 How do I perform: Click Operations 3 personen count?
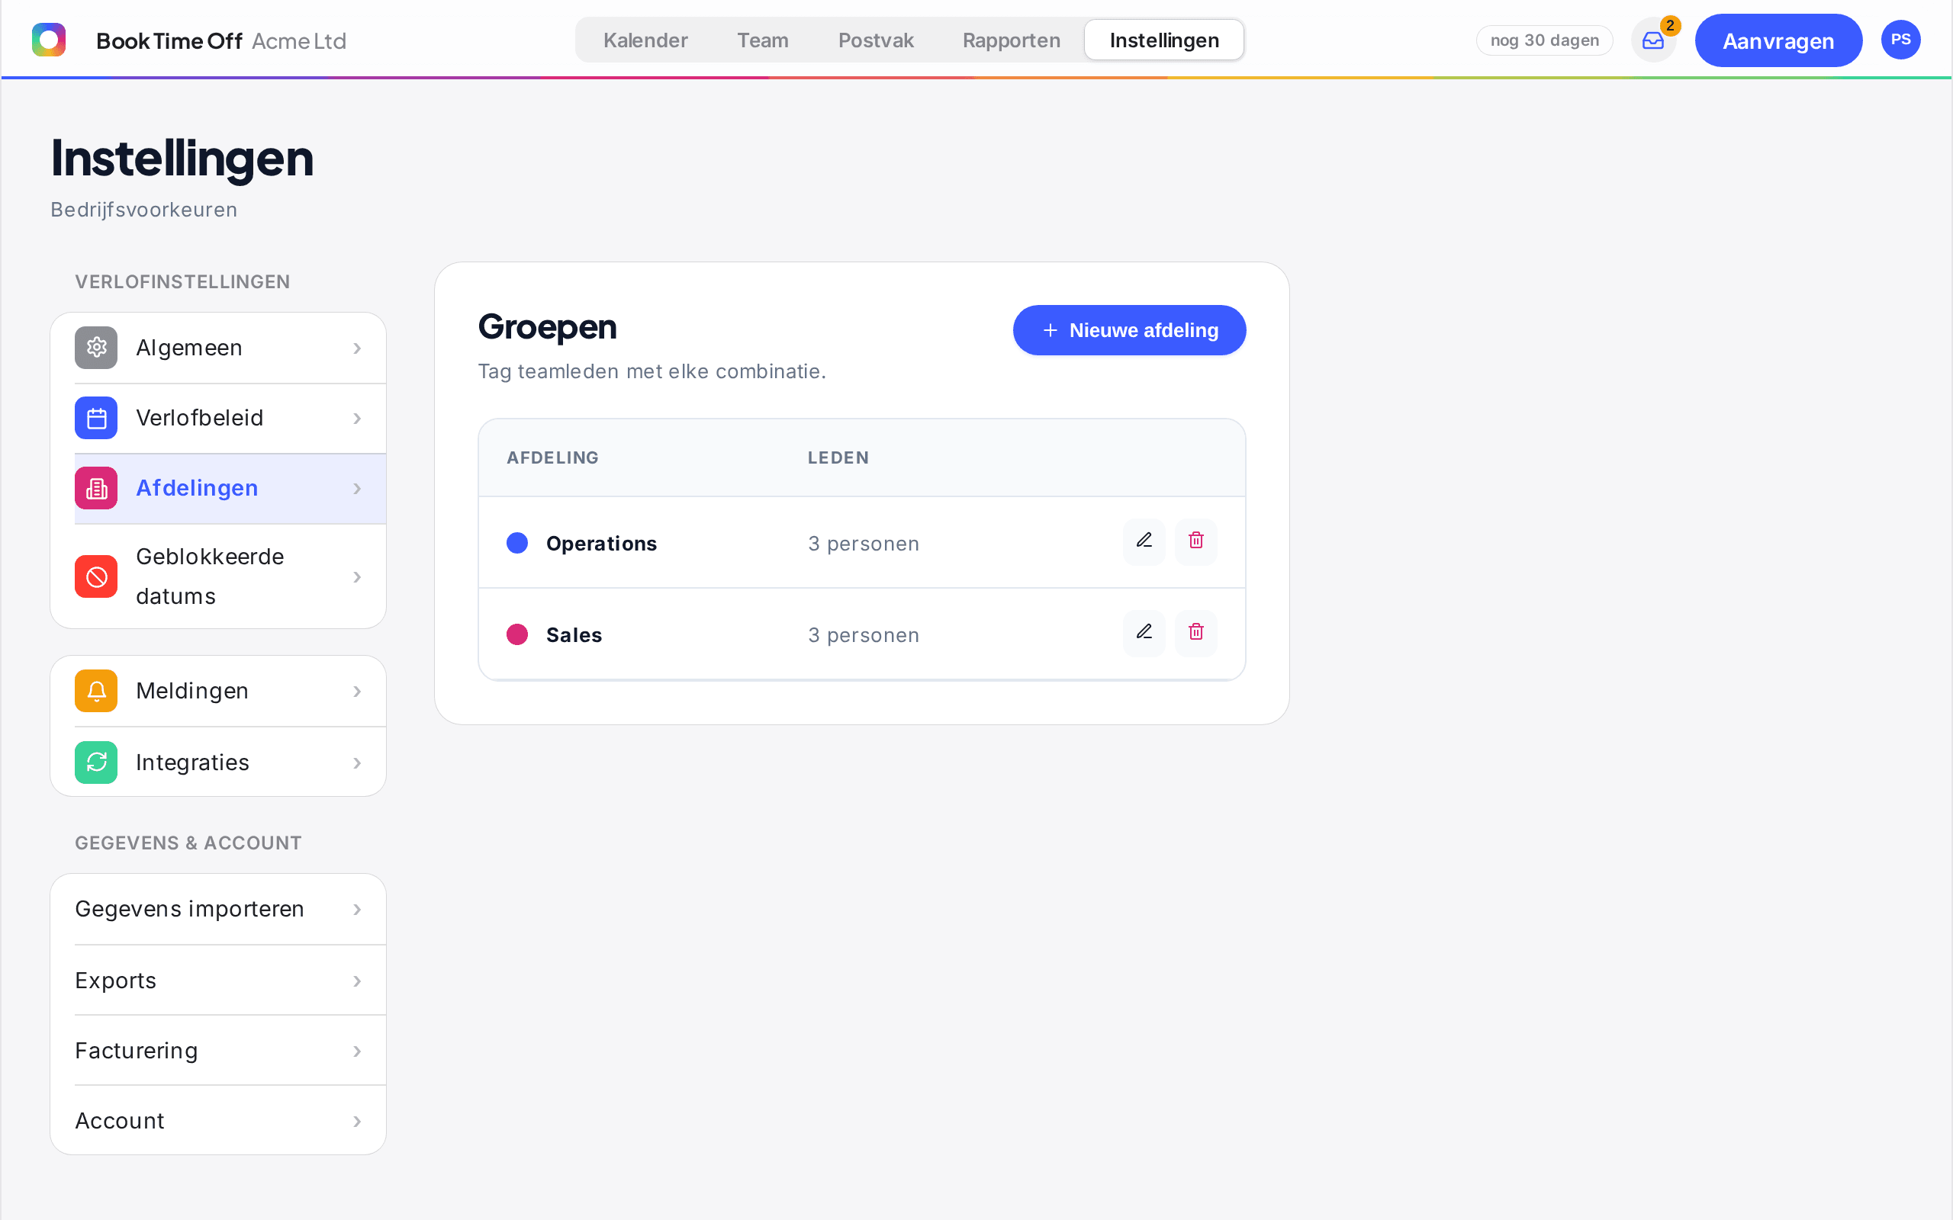(x=864, y=544)
